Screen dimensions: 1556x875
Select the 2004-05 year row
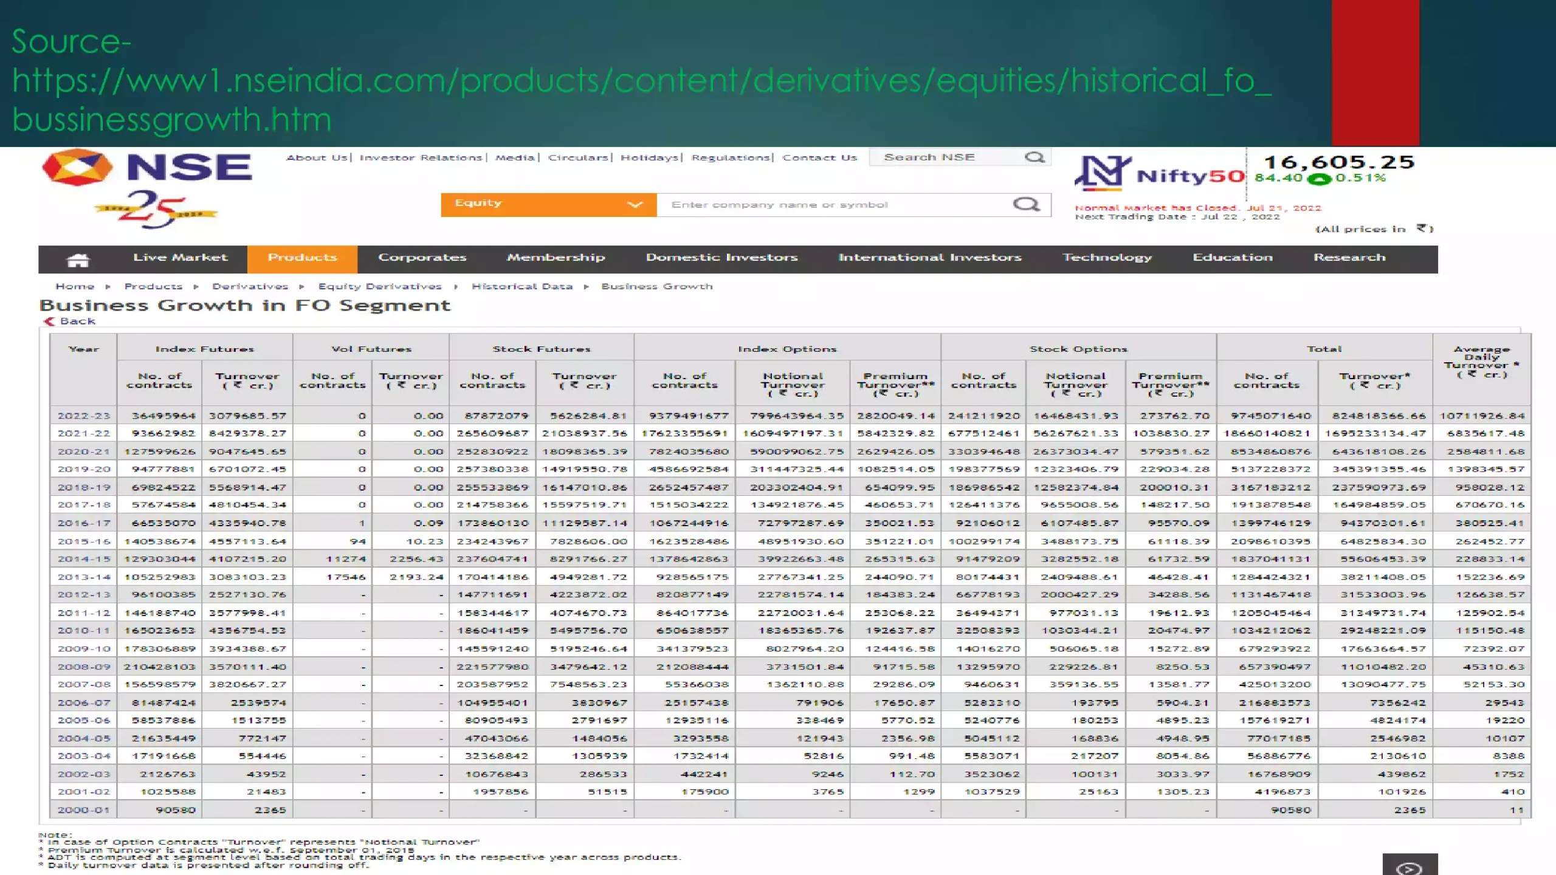click(790, 738)
